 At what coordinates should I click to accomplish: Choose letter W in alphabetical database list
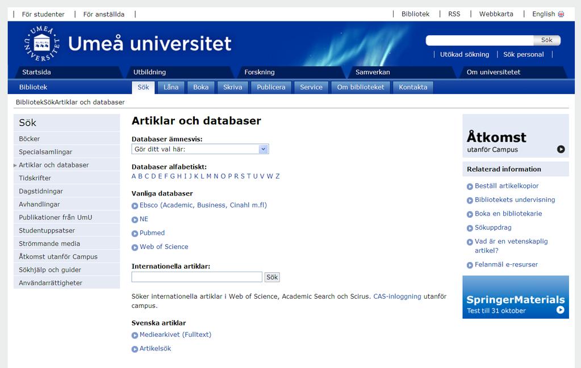pos(270,176)
